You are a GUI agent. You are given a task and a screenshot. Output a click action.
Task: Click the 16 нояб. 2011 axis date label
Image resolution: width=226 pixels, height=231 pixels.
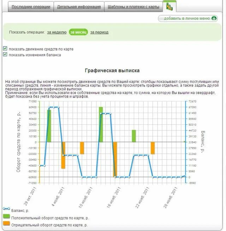coord(114,197)
